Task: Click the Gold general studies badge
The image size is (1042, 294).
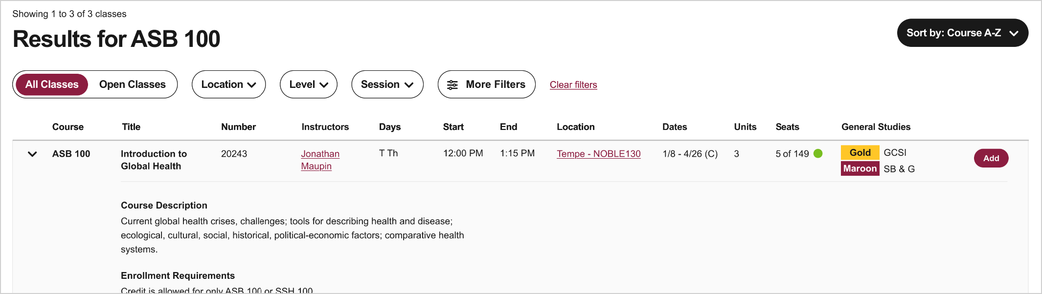Action: tap(860, 153)
